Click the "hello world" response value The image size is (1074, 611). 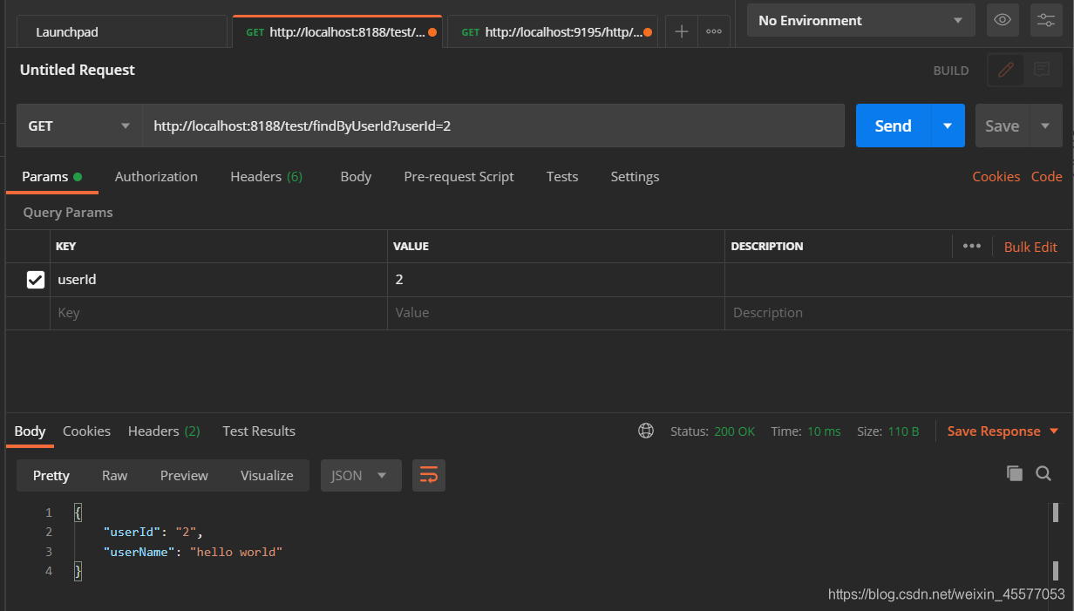[x=236, y=552]
